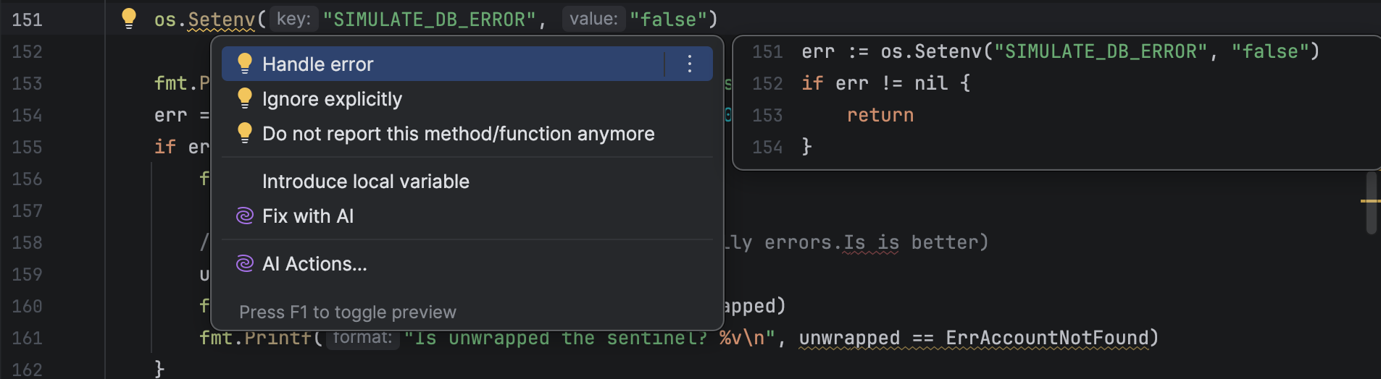Click the Setenv function name on line 151

(x=221, y=20)
